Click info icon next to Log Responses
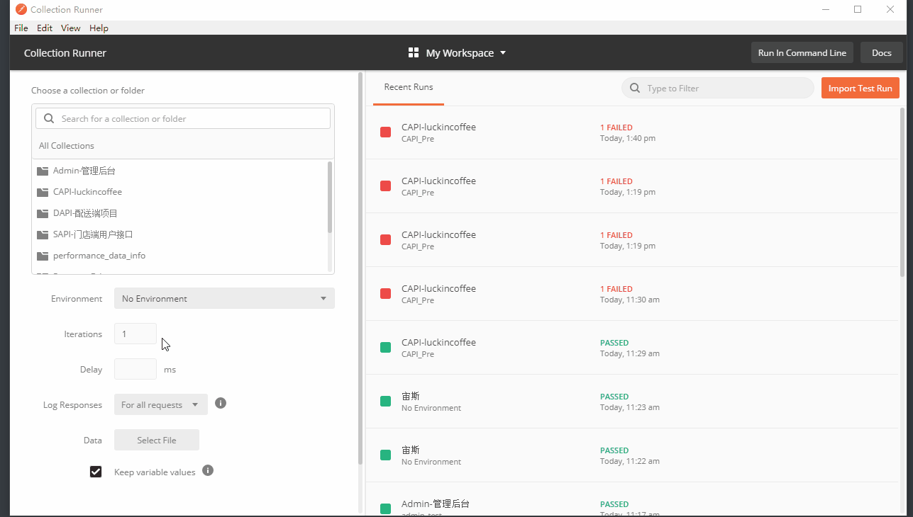The height and width of the screenshot is (517, 913). 221,403
